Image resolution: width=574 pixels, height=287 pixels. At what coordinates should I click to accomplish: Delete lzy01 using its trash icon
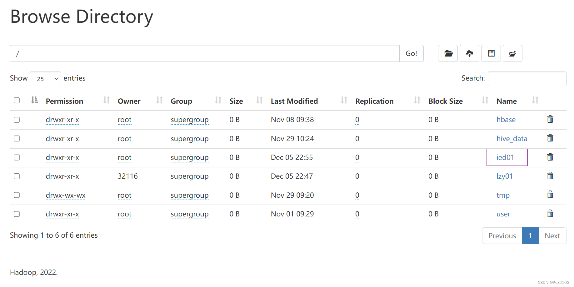tap(550, 176)
